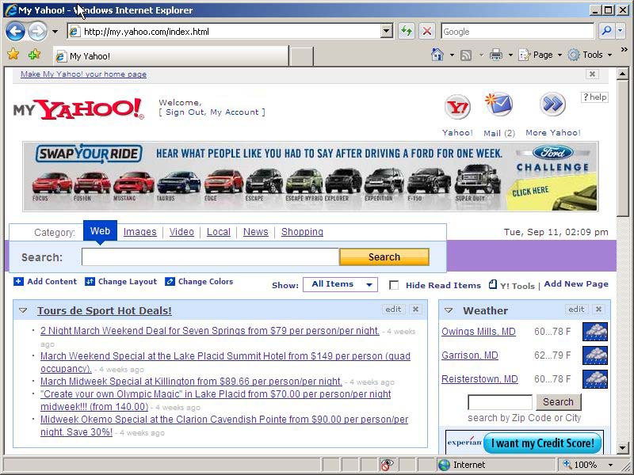This screenshot has width=634, height=475.
Task: Open the Tools menu
Action: coord(590,55)
